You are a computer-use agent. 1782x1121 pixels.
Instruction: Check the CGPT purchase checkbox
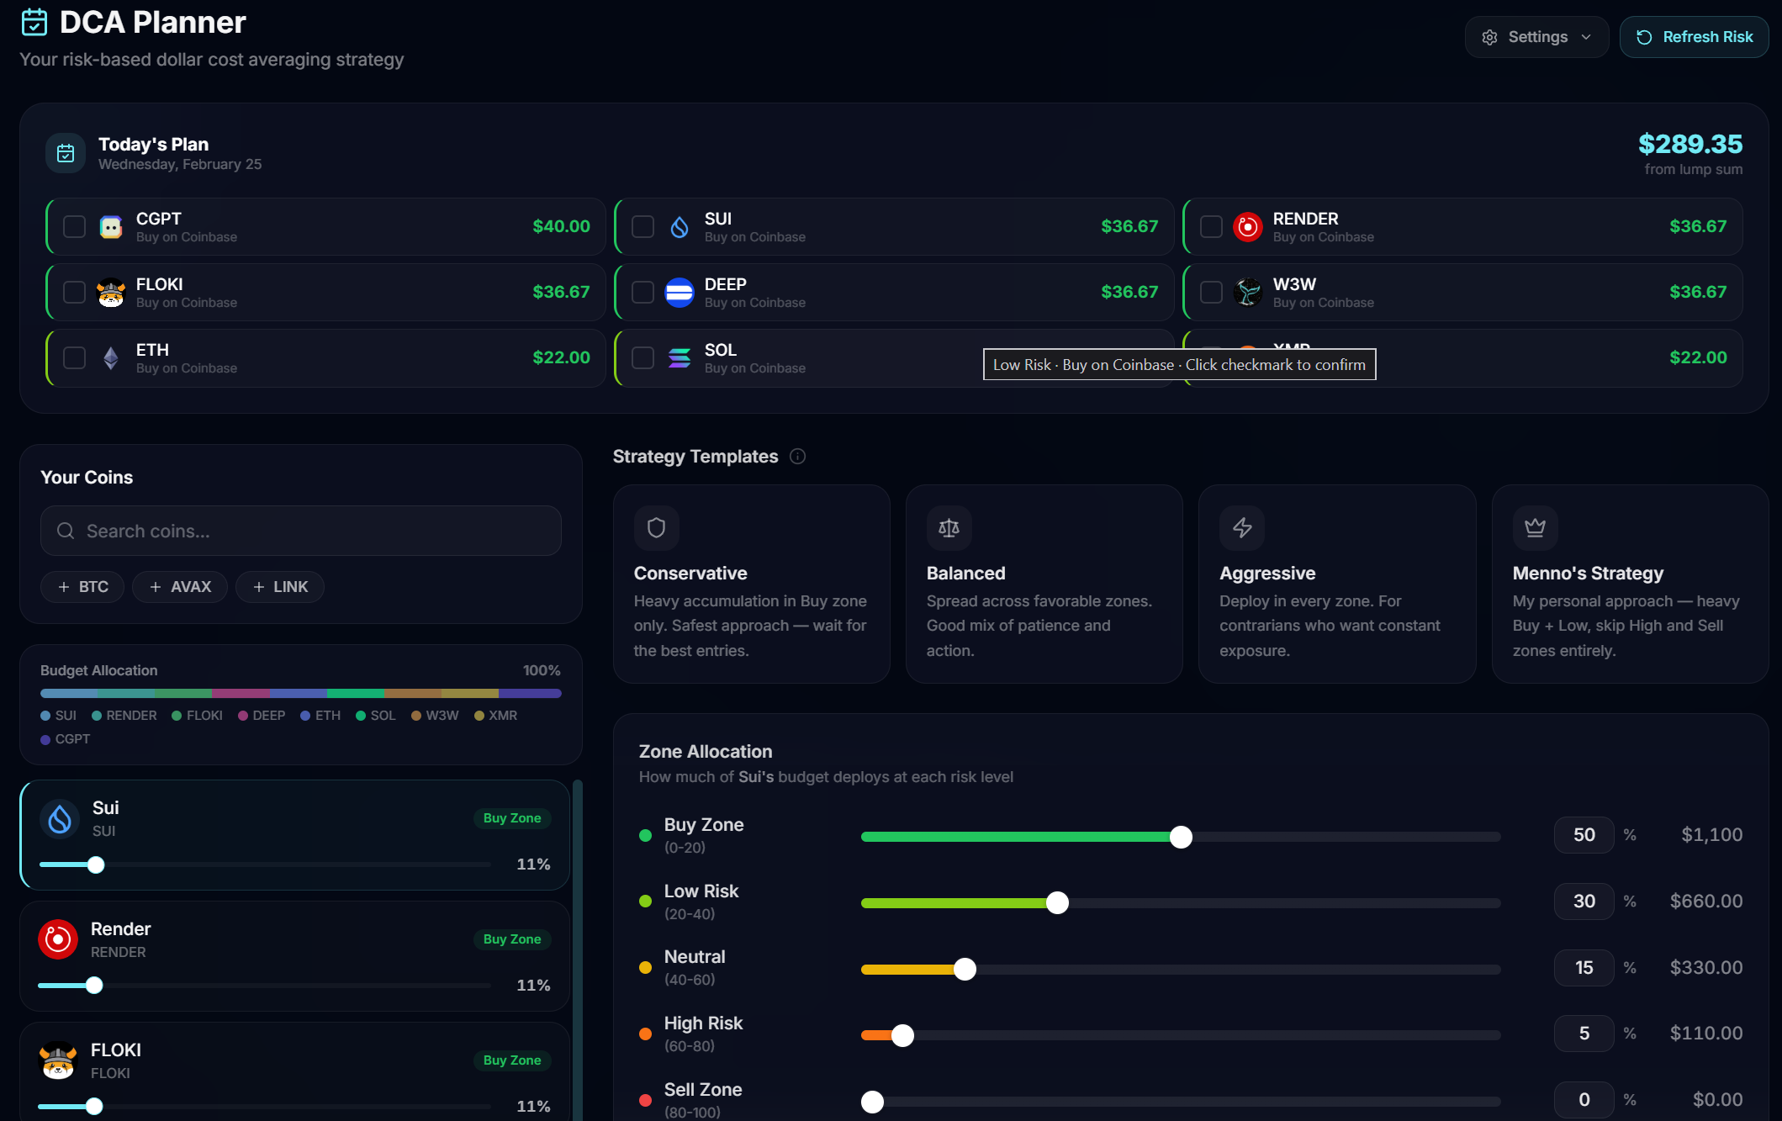[x=75, y=227]
